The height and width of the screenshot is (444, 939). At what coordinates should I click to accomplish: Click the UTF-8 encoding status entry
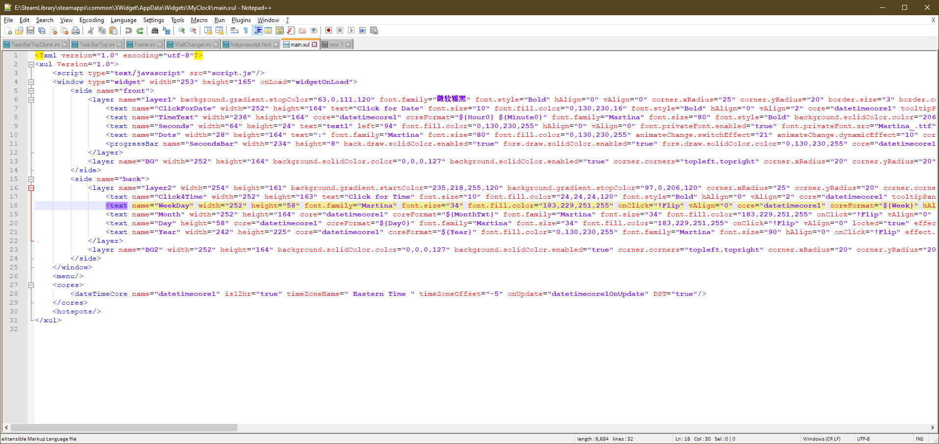[x=863, y=439]
